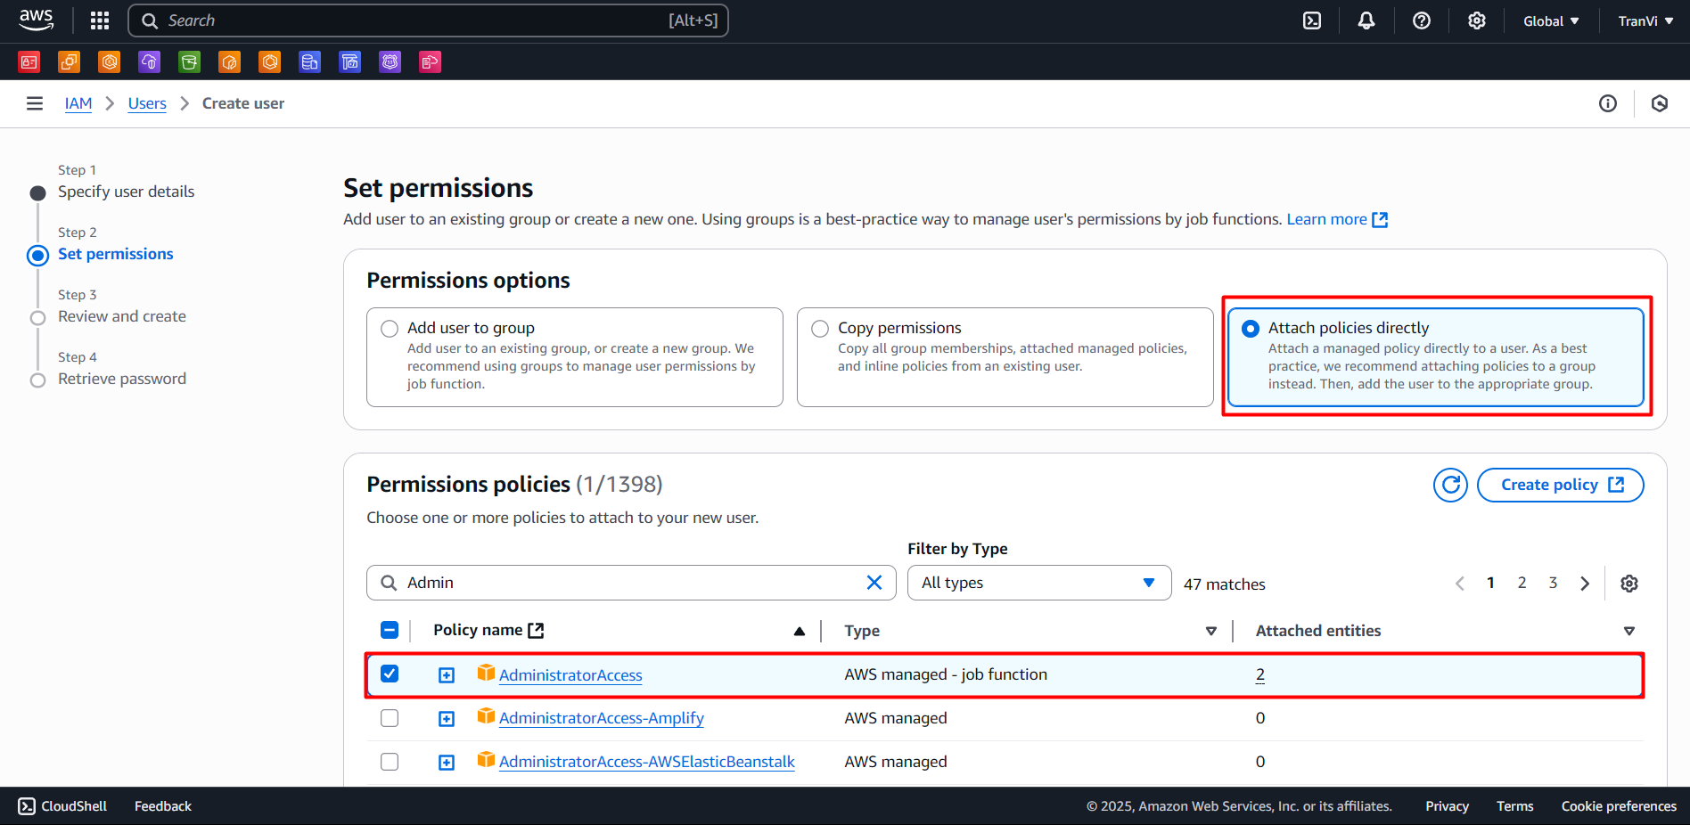Open the help question mark menu
The height and width of the screenshot is (825, 1690).
coord(1422,20)
